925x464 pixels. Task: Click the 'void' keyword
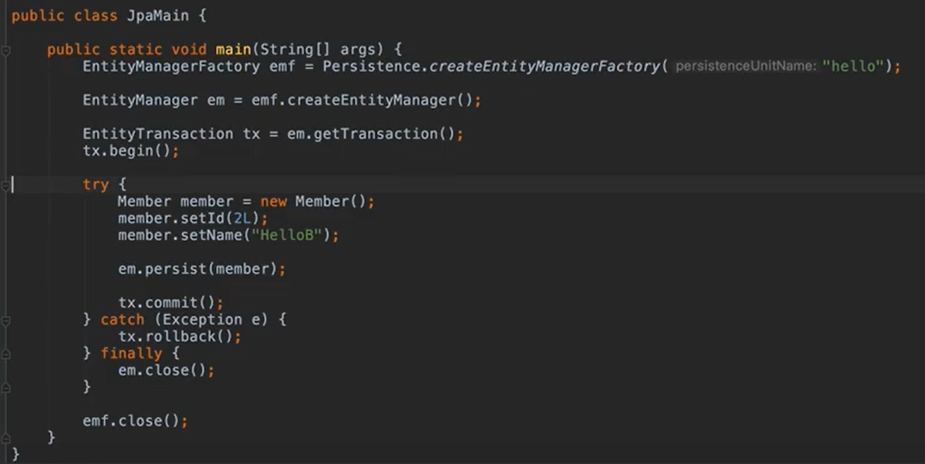pos(188,49)
